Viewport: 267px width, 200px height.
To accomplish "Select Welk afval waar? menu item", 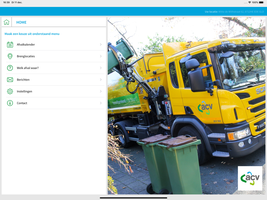I will click(55, 68).
